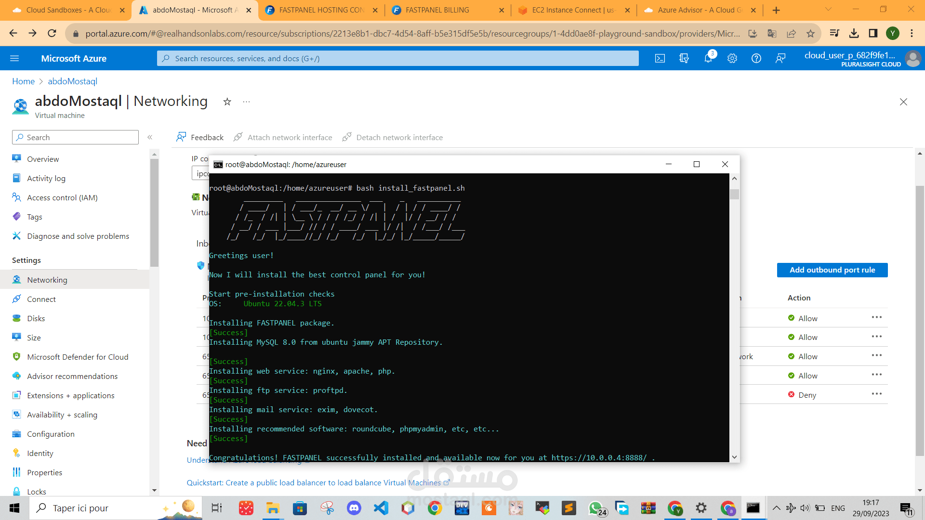Viewport: 925px width, 520px height.
Task: Open more options for the Deny rule
Action: [876, 394]
